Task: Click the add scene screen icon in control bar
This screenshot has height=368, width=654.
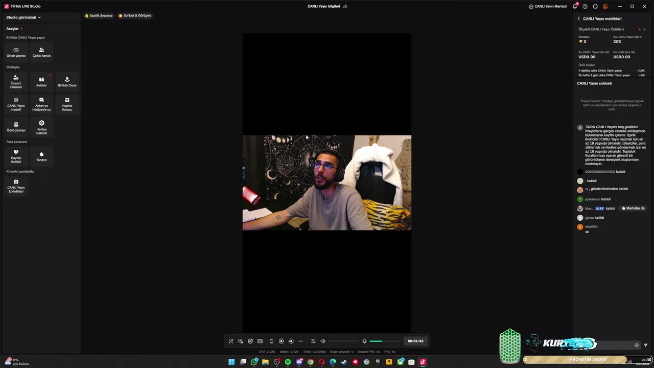Action: click(260, 341)
